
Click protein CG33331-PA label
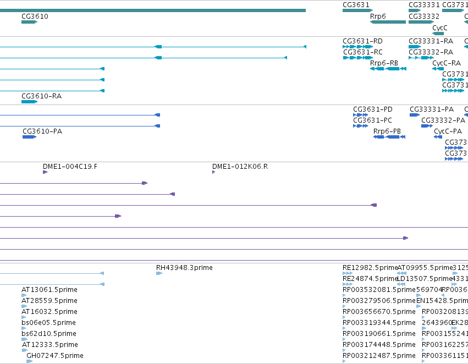tap(432, 109)
